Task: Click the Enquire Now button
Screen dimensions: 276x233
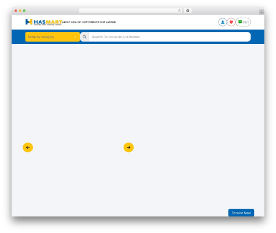Action: (x=241, y=213)
